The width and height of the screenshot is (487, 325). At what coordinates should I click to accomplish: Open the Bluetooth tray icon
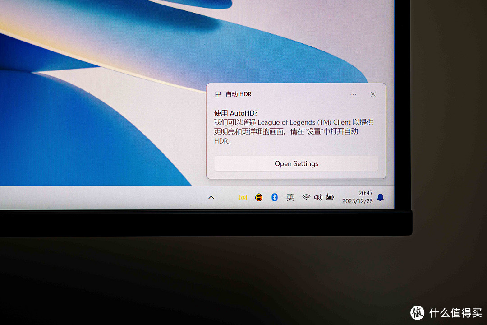(274, 197)
